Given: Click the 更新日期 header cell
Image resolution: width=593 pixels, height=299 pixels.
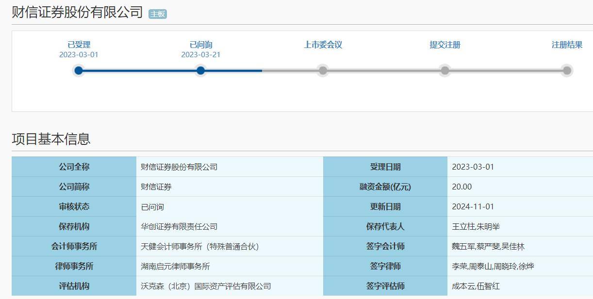Looking at the screenshot, I should pos(385,206).
